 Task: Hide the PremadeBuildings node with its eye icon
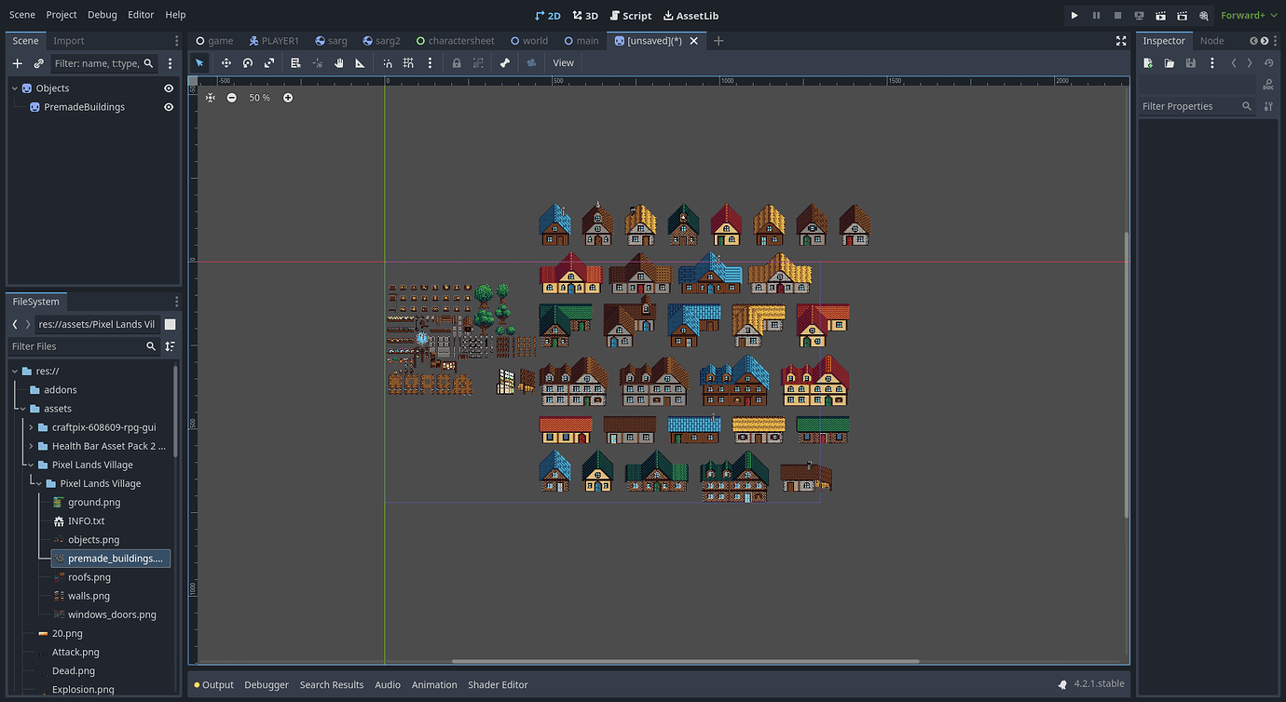(x=169, y=106)
